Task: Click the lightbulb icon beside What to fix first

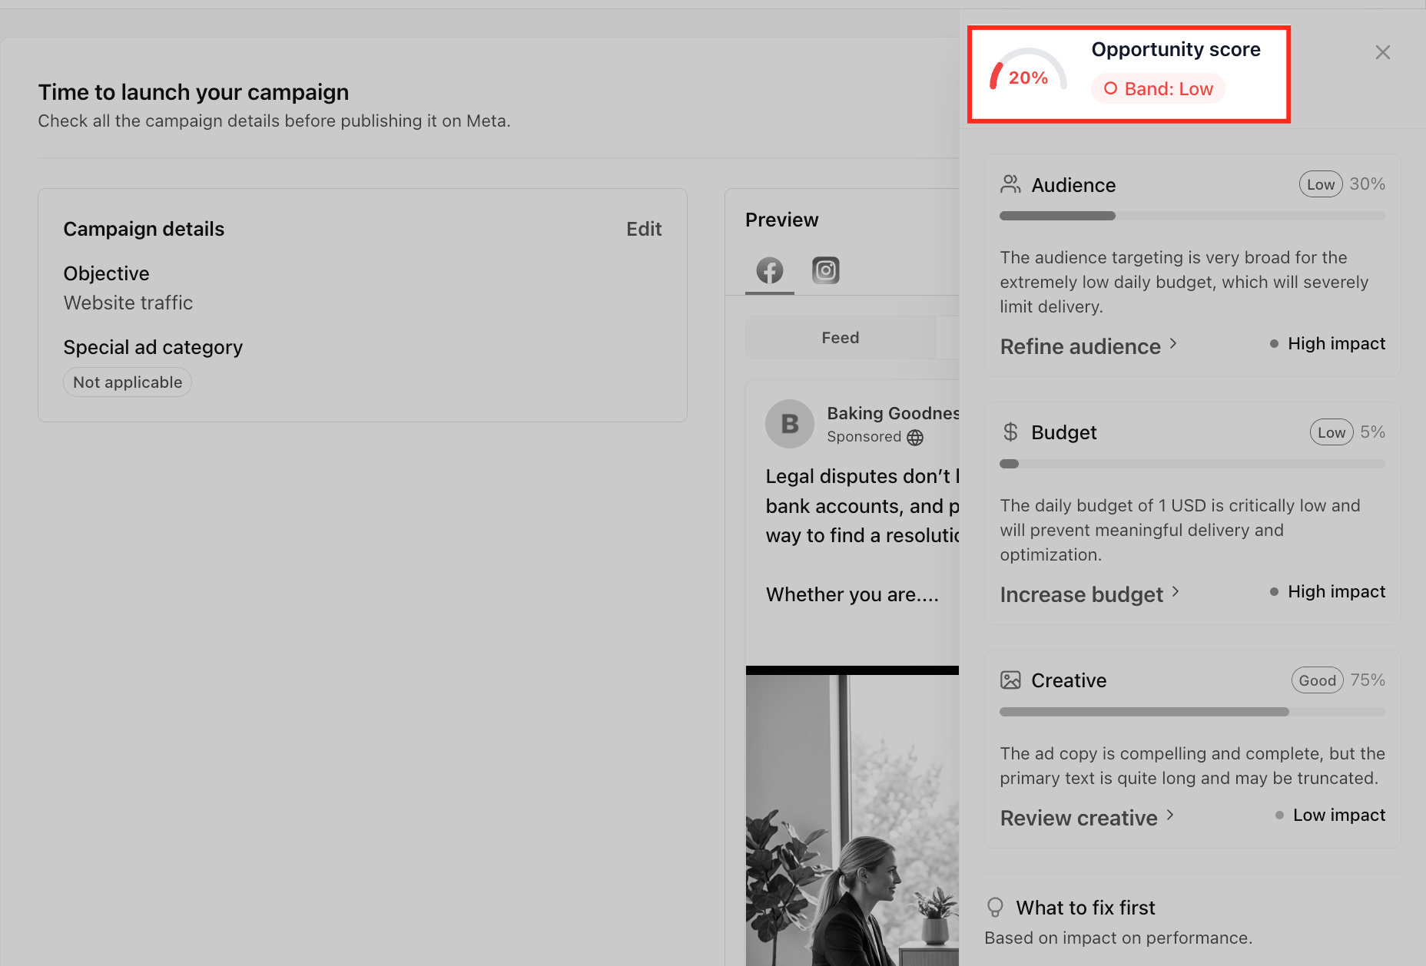Action: tap(995, 908)
